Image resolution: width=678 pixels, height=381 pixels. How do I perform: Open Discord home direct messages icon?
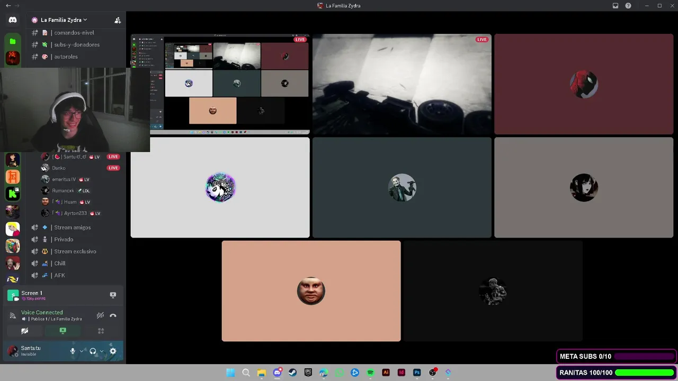point(13,20)
